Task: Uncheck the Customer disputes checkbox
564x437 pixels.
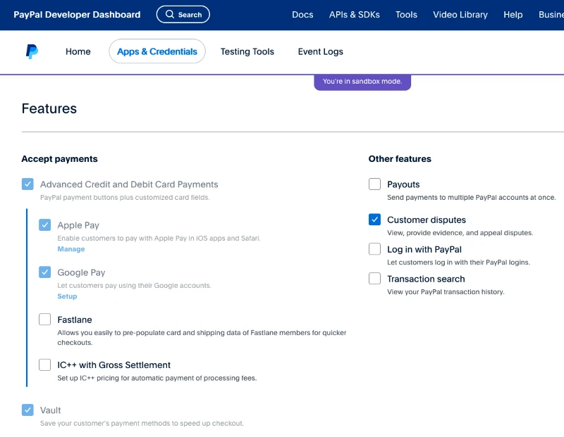Action: tap(375, 220)
